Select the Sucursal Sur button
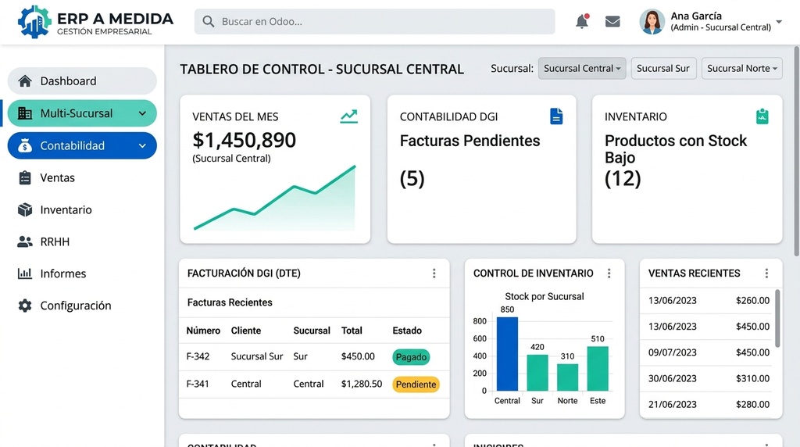 (x=663, y=68)
